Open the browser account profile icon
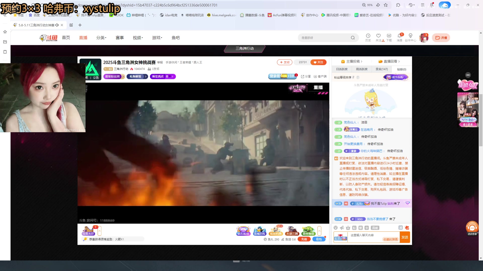483x271 pixels. [x=432, y=5]
